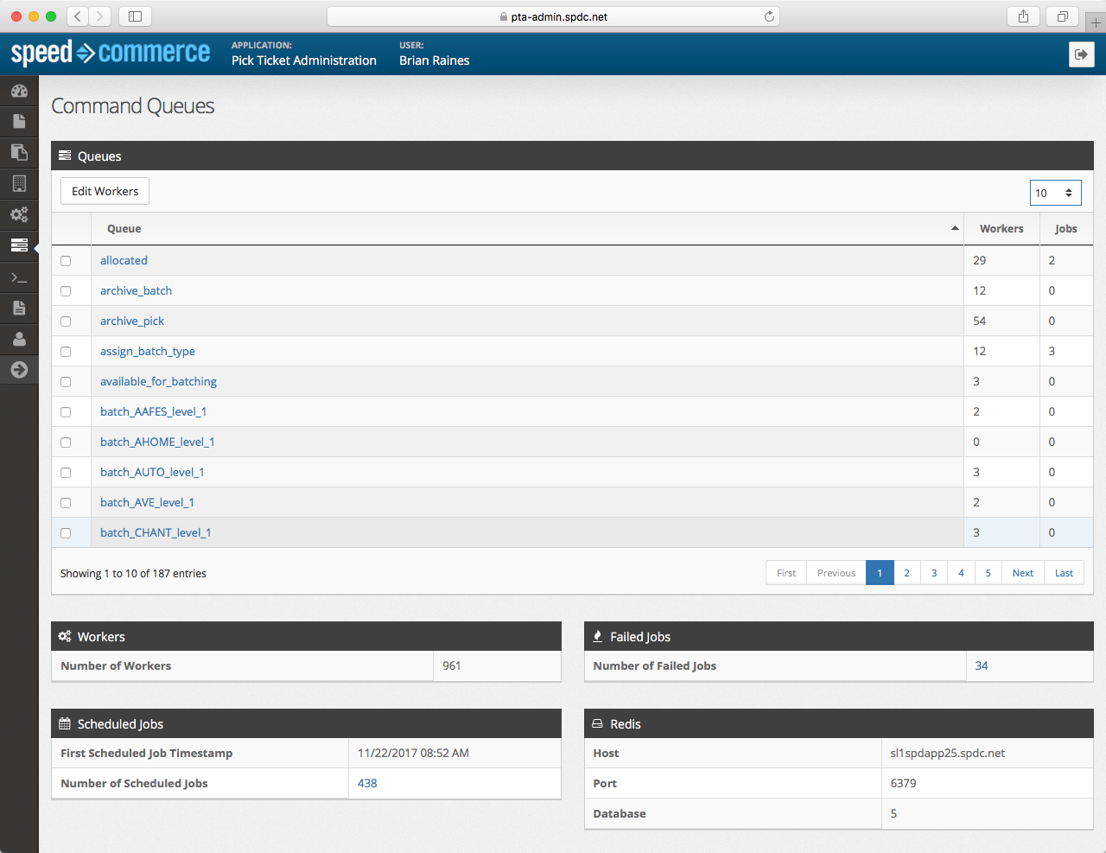Image resolution: width=1106 pixels, height=853 pixels.
Task: Click the Previous pagination button
Action: 836,573
